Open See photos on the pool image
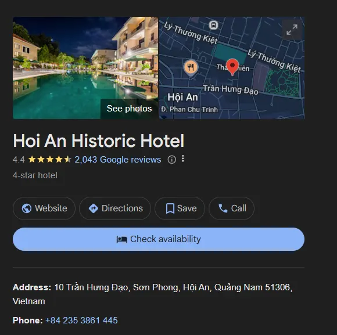This screenshot has width=337, height=335. tap(129, 109)
